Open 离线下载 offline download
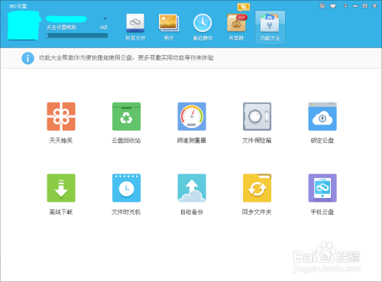 (x=61, y=188)
